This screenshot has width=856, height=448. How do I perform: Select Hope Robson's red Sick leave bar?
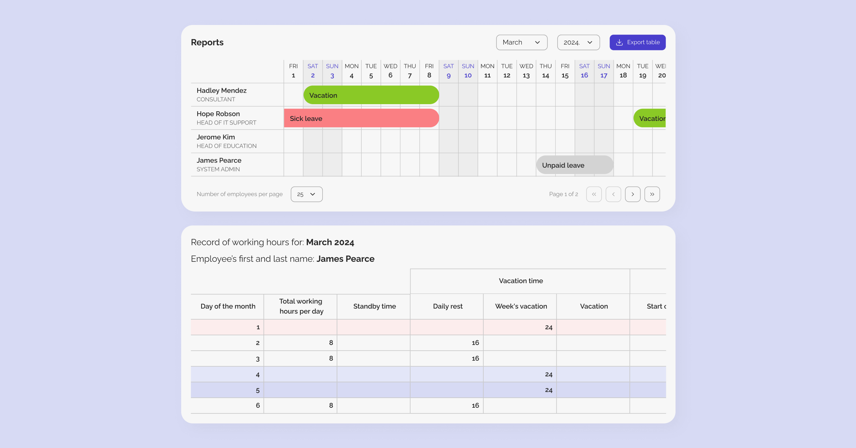point(361,118)
